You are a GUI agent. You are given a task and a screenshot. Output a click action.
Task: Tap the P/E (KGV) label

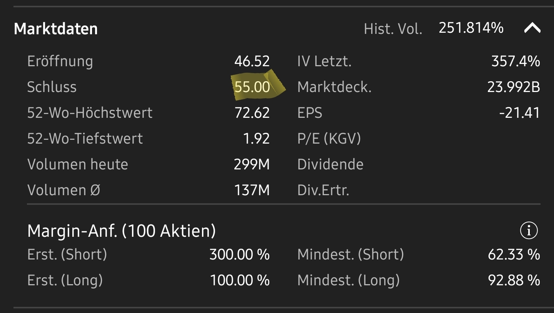[x=329, y=139]
